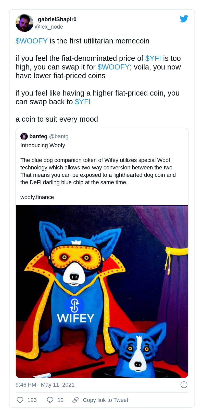Image resolution: width=204 pixels, height=417 pixels.
Task: Click the reply speech bubble icon
Action: [50, 400]
